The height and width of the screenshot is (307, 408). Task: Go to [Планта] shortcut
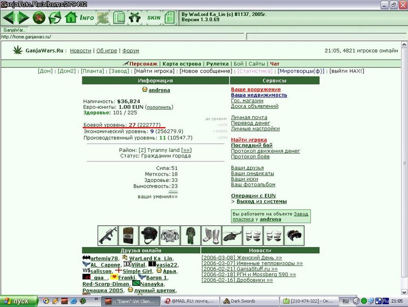coord(92,71)
